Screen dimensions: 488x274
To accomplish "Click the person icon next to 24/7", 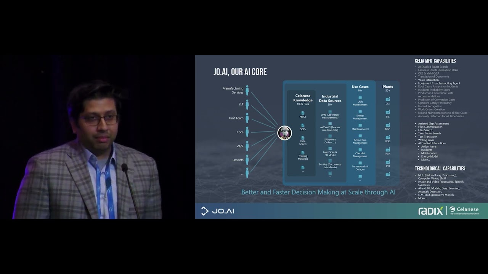I will [x=247, y=146].
